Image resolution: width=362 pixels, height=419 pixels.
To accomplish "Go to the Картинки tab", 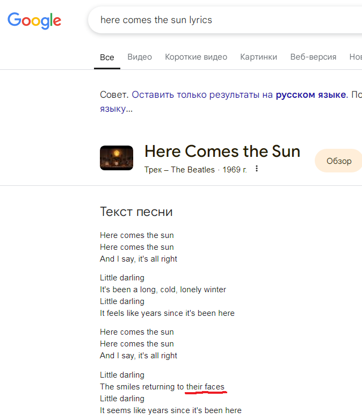I will point(259,57).
